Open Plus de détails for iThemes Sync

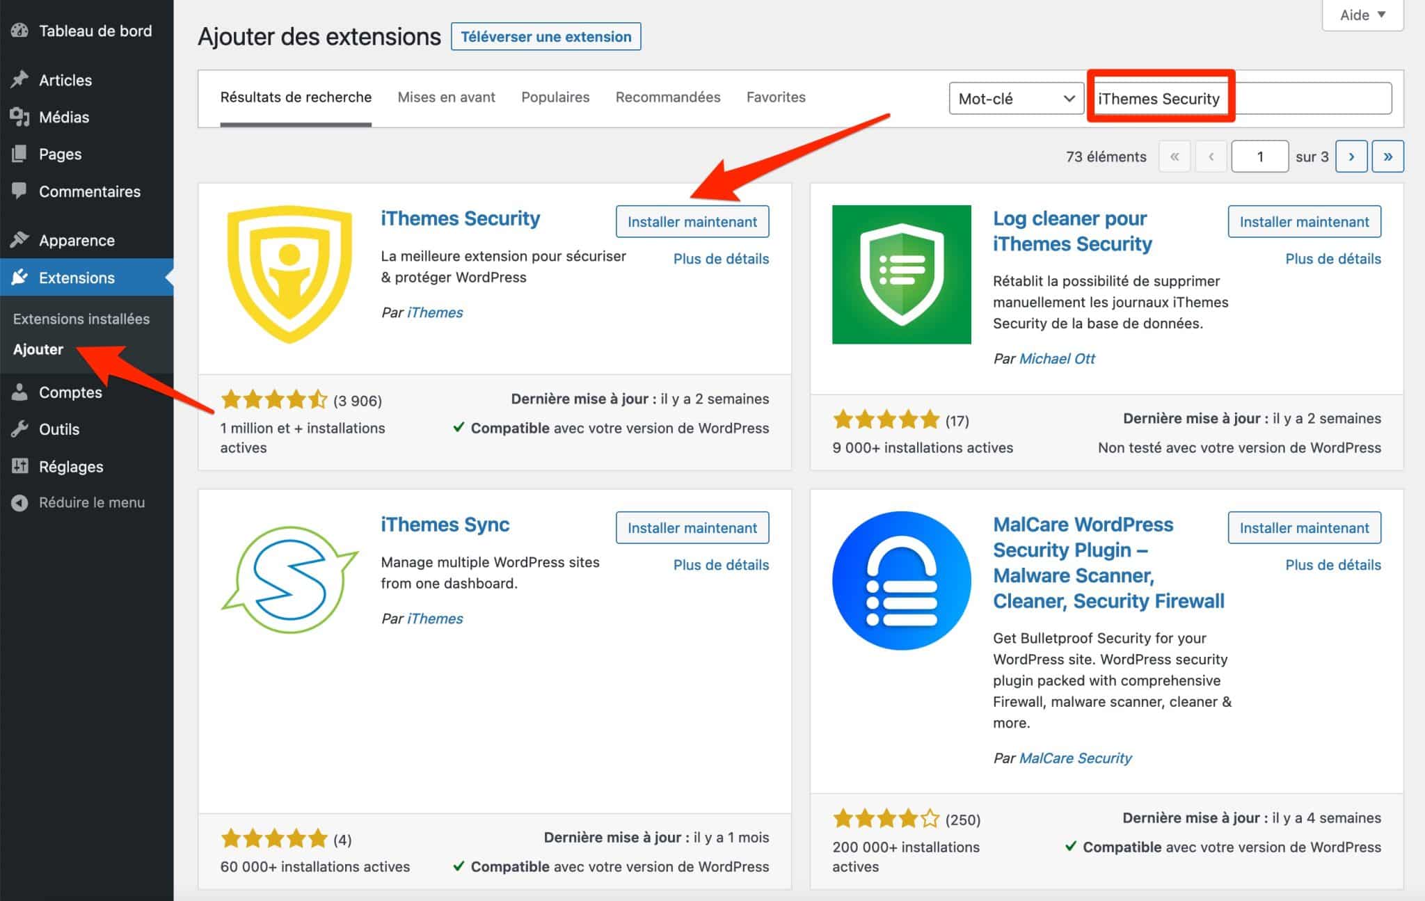tap(721, 565)
